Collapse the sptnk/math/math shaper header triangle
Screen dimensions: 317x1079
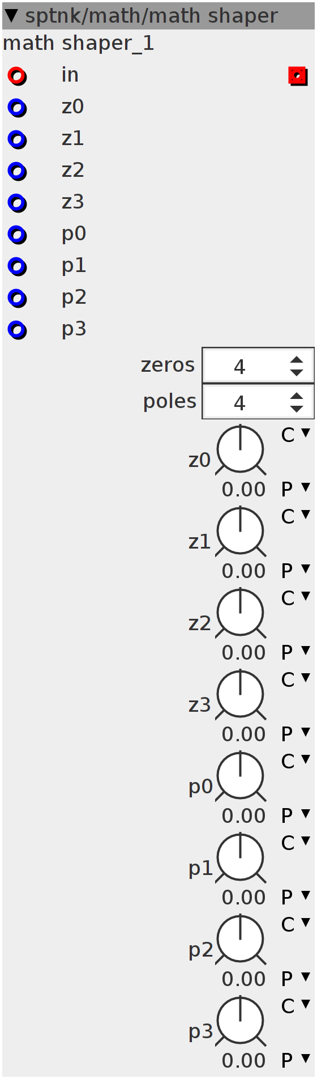(11, 15)
